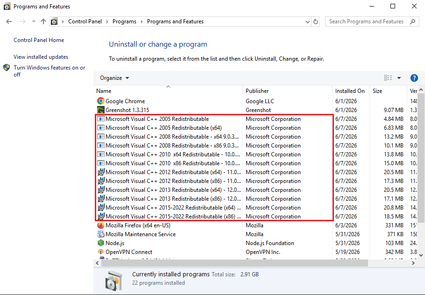Click the vertical scrollbar down arrow

421,255
